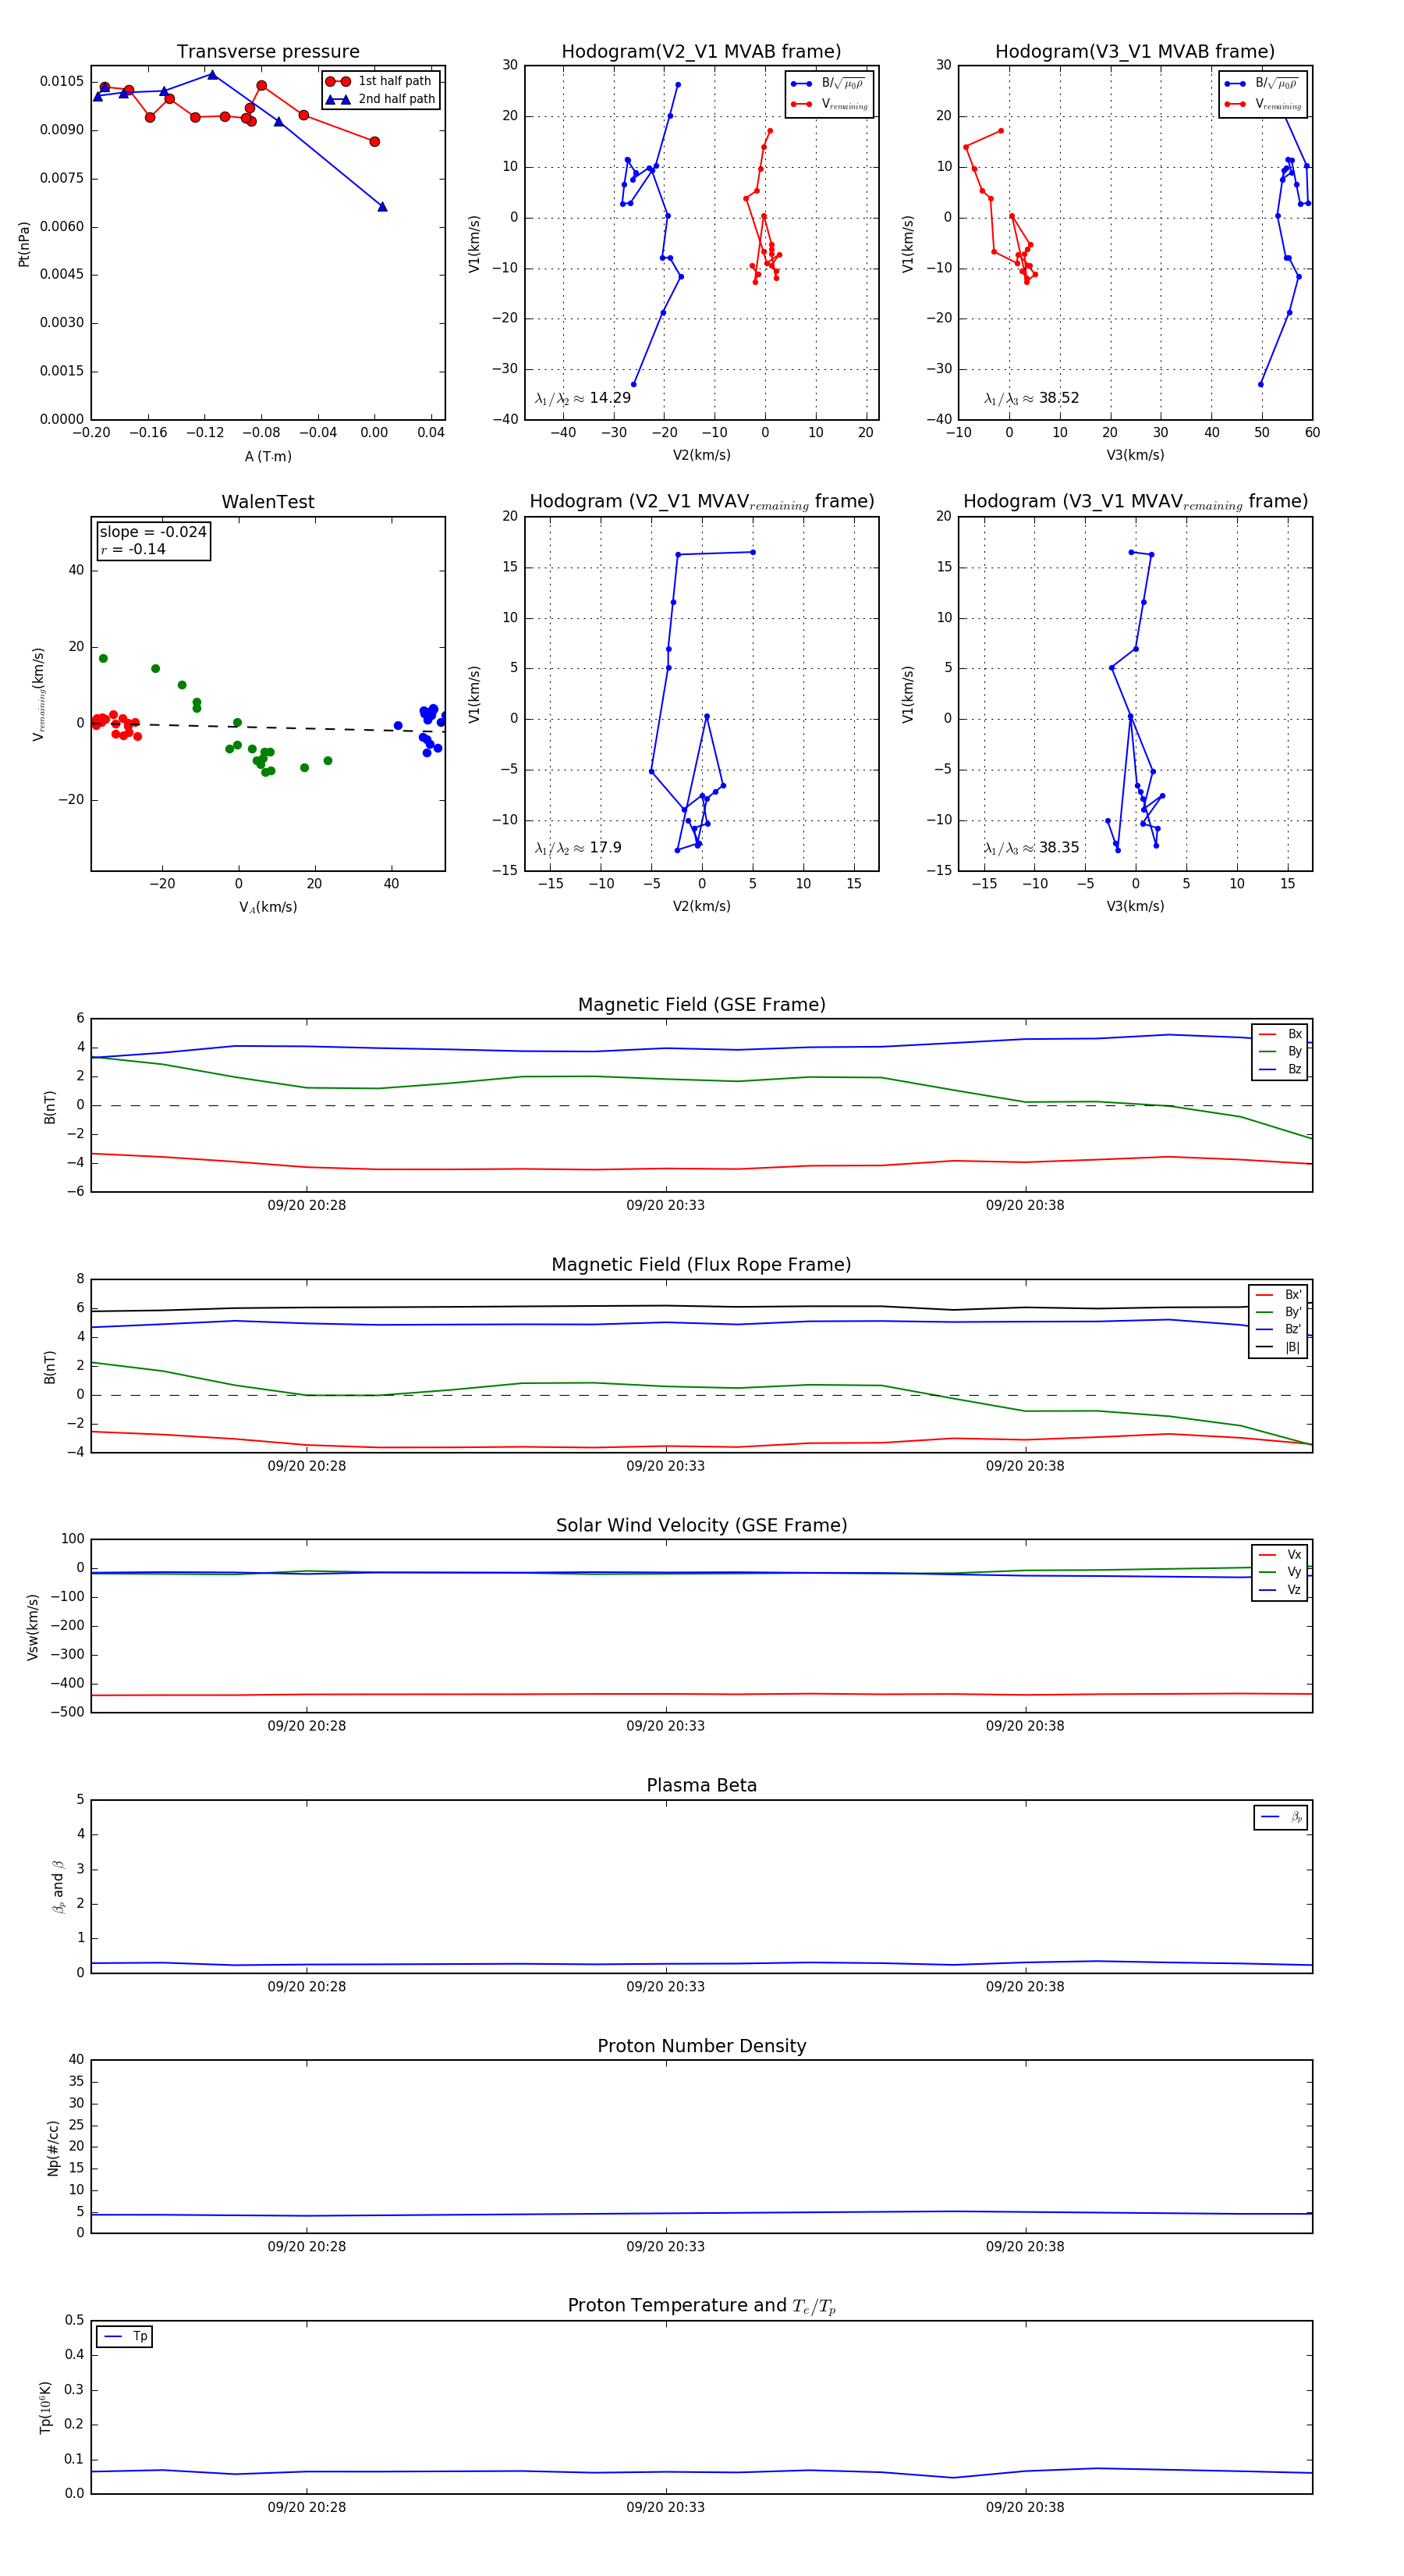The width and height of the screenshot is (1404, 2576).
Task: Select the Vz legend entry
Action: [x=1280, y=1590]
